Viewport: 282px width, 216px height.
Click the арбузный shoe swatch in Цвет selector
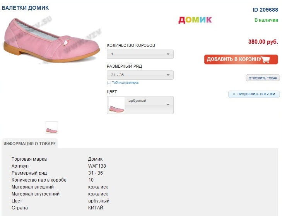(117, 105)
